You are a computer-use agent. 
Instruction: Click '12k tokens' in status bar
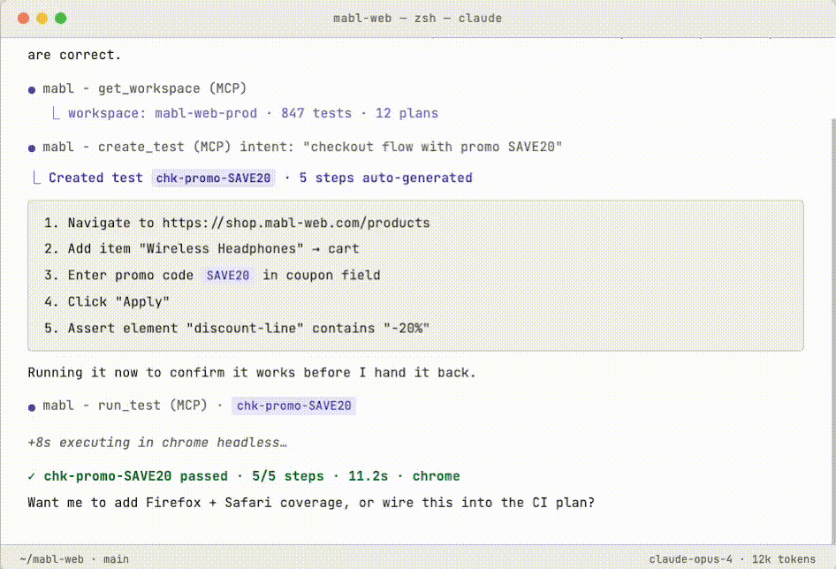[784, 559]
